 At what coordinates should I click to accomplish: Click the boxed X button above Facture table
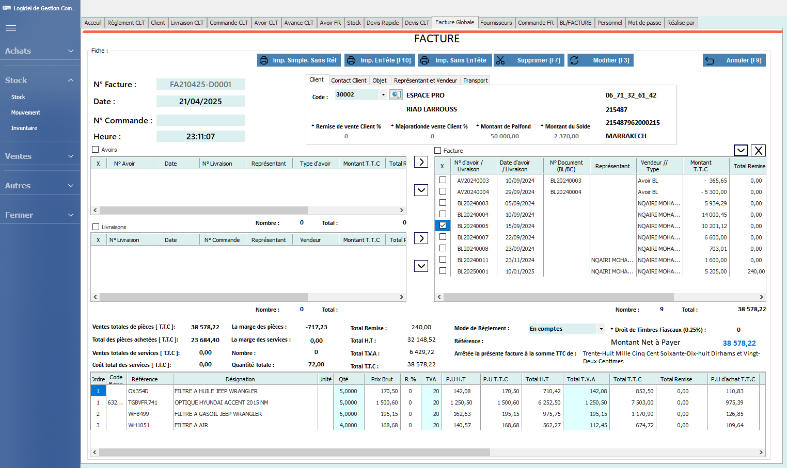coord(758,150)
